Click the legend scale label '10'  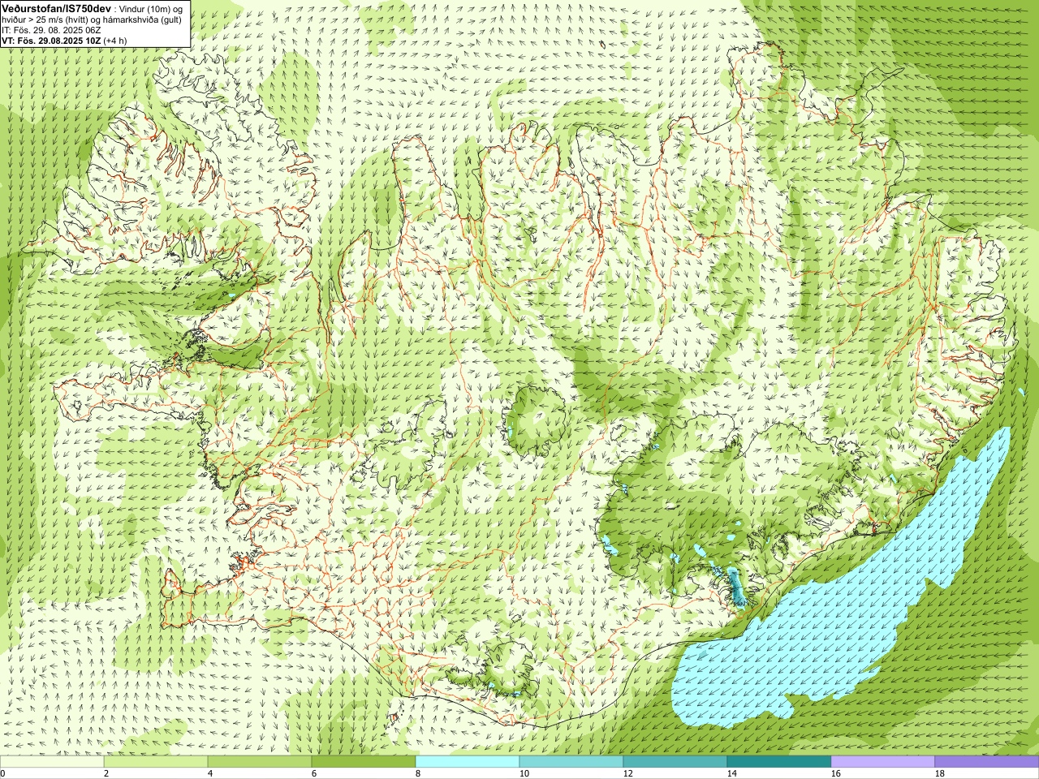coord(524,773)
